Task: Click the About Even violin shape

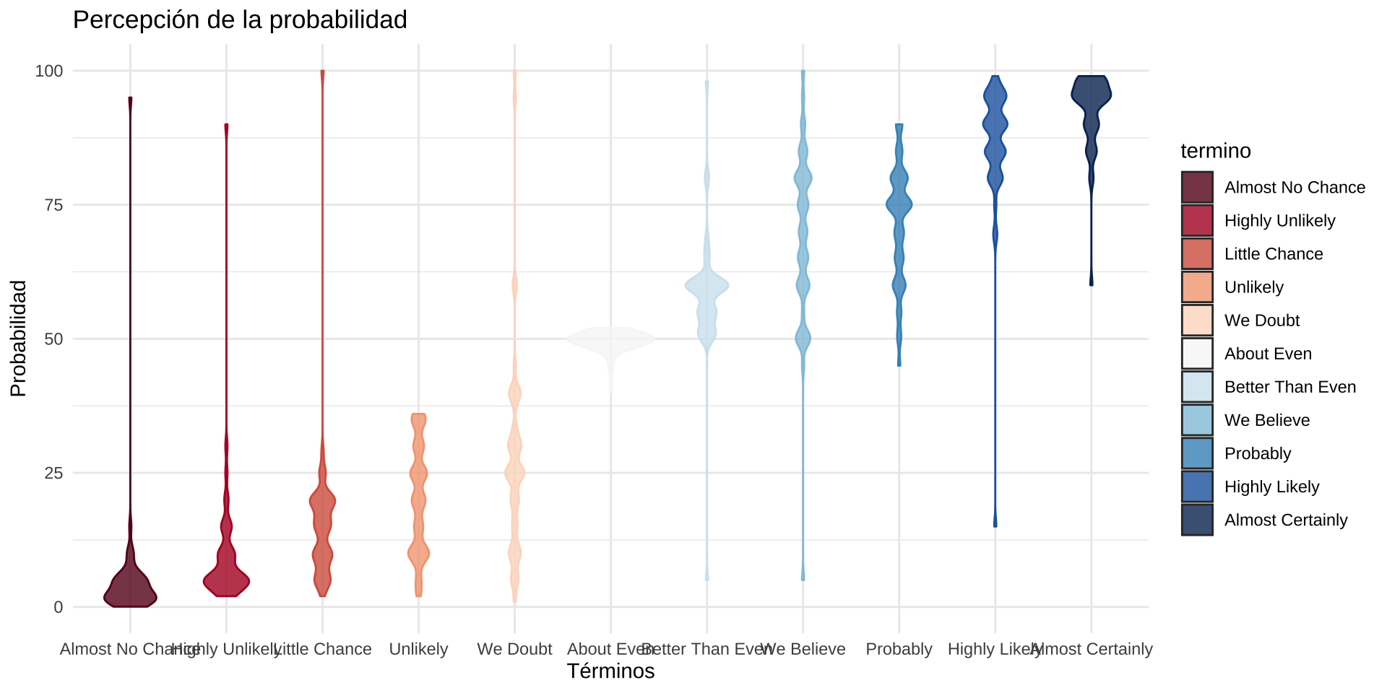Action: coord(610,339)
